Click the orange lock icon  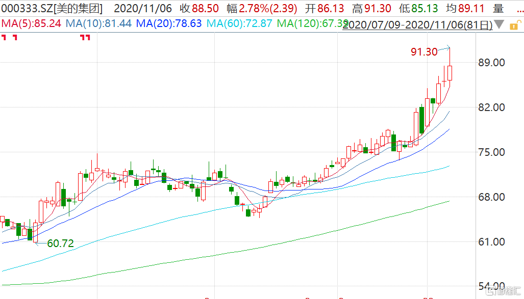pos(515,25)
